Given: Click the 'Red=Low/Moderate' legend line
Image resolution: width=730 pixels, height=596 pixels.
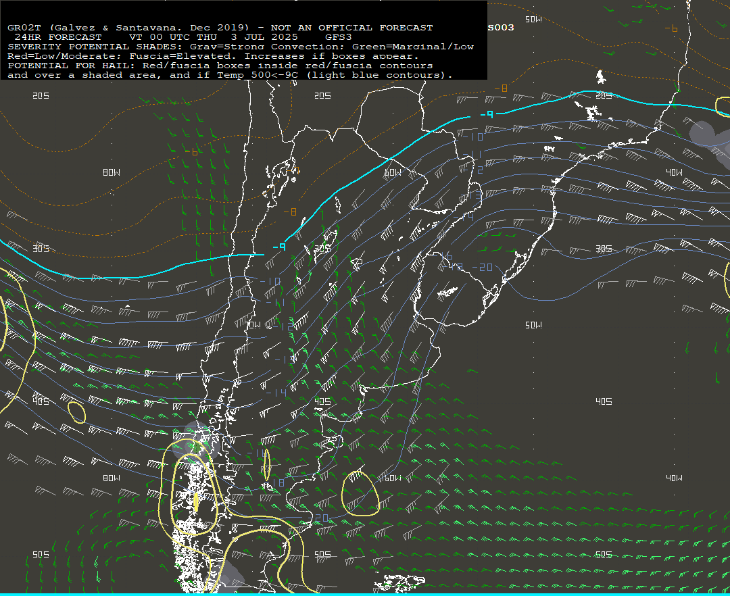Looking at the screenshot, I should pyautogui.click(x=213, y=56).
